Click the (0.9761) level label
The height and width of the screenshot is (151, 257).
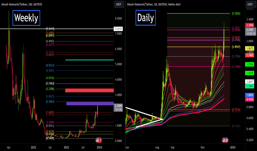coord(50,126)
